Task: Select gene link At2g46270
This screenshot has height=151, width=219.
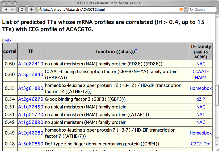Action: click(x=31, y=99)
